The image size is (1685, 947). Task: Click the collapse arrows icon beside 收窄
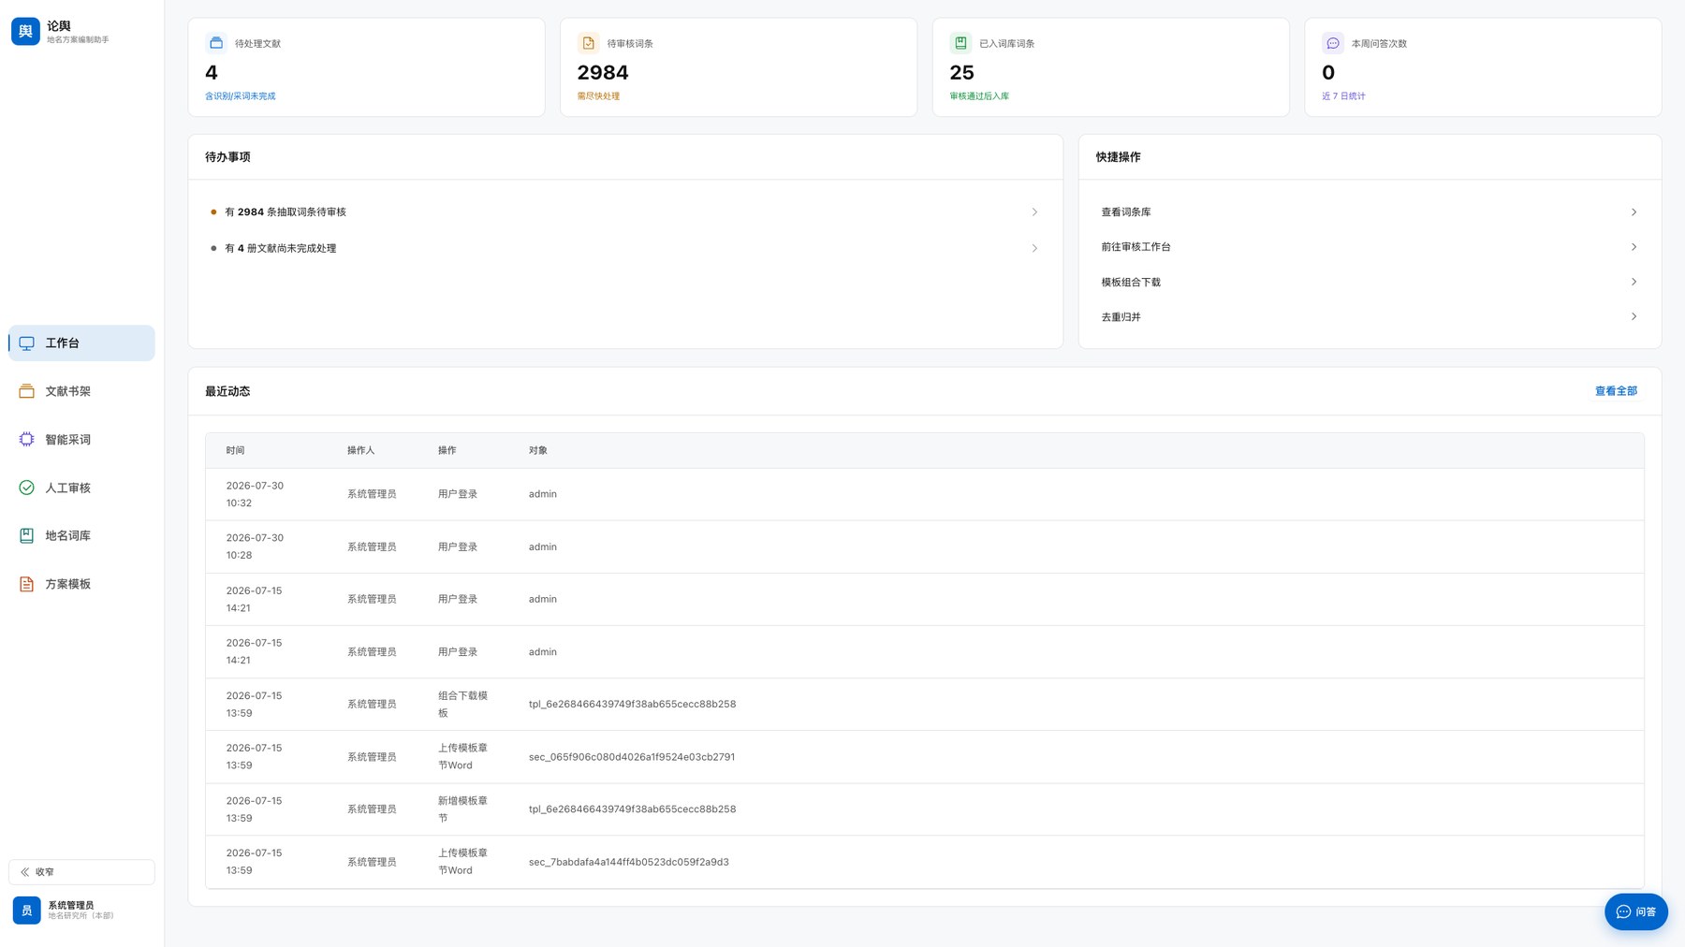click(x=25, y=872)
